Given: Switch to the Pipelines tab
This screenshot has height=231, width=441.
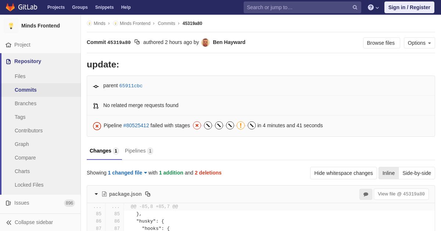Looking at the screenshot, I should tap(139, 151).
